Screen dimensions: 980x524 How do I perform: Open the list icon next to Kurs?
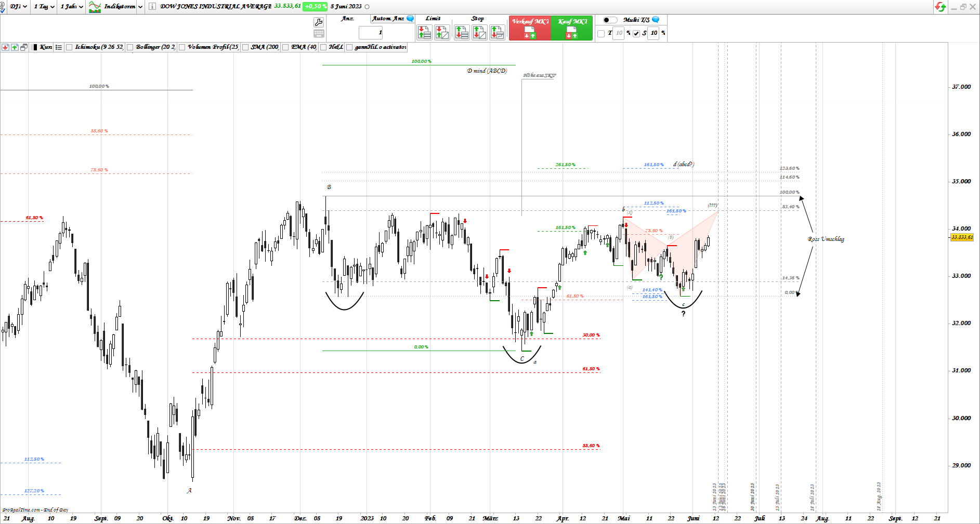tap(59, 47)
